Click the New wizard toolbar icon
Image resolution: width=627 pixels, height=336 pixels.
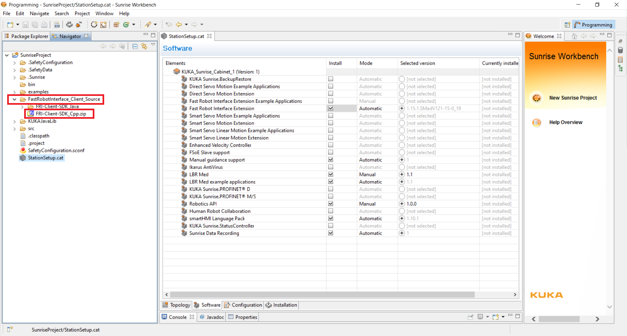pyautogui.click(x=10, y=25)
